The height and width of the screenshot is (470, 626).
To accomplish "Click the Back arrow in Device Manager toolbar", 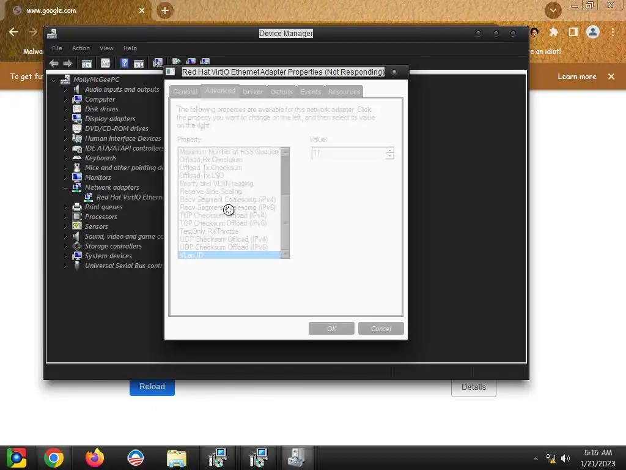I will coord(54,63).
